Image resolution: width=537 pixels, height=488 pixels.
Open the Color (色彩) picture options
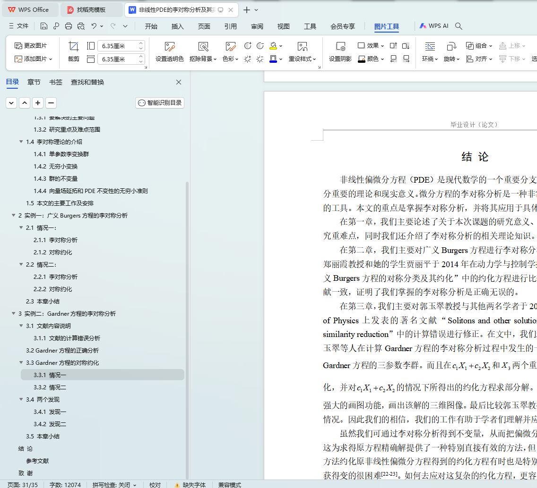pos(231,51)
